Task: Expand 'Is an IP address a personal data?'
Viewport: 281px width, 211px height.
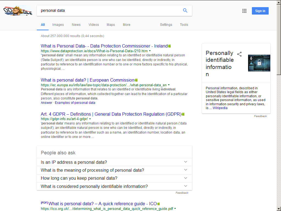Action: (x=114, y=162)
